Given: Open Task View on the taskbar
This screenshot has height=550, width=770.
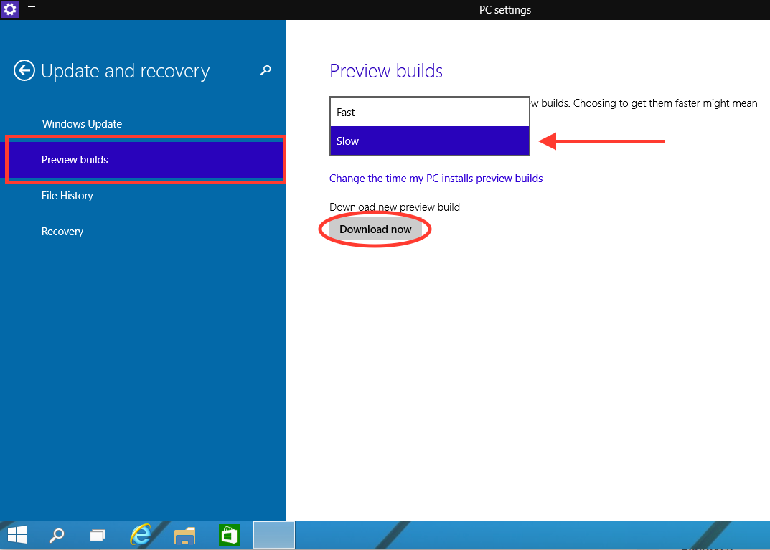Looking at the screenshot, I should pos(98,535).
